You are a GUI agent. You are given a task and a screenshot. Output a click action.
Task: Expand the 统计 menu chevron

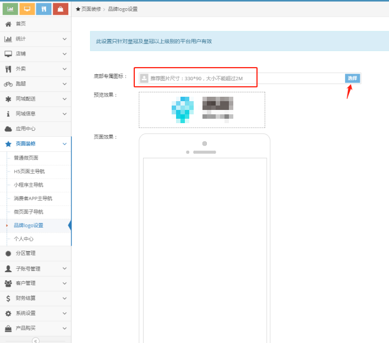(x=64, y=39)
